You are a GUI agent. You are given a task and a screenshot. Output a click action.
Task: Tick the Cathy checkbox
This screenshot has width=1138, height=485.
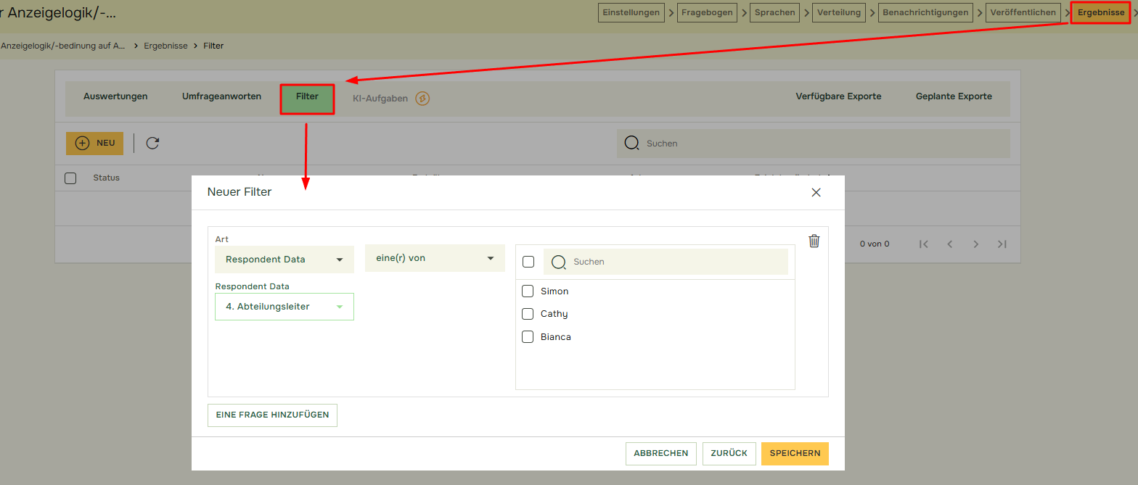(528, 314)
